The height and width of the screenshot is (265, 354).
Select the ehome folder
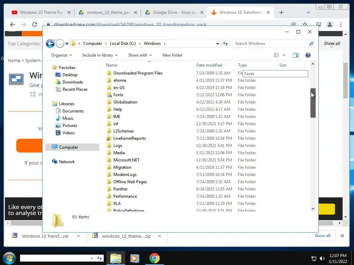pos(120,80)
